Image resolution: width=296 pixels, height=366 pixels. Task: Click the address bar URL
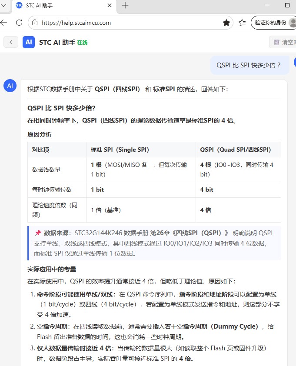pyautogui.click(x=76, y=23)
